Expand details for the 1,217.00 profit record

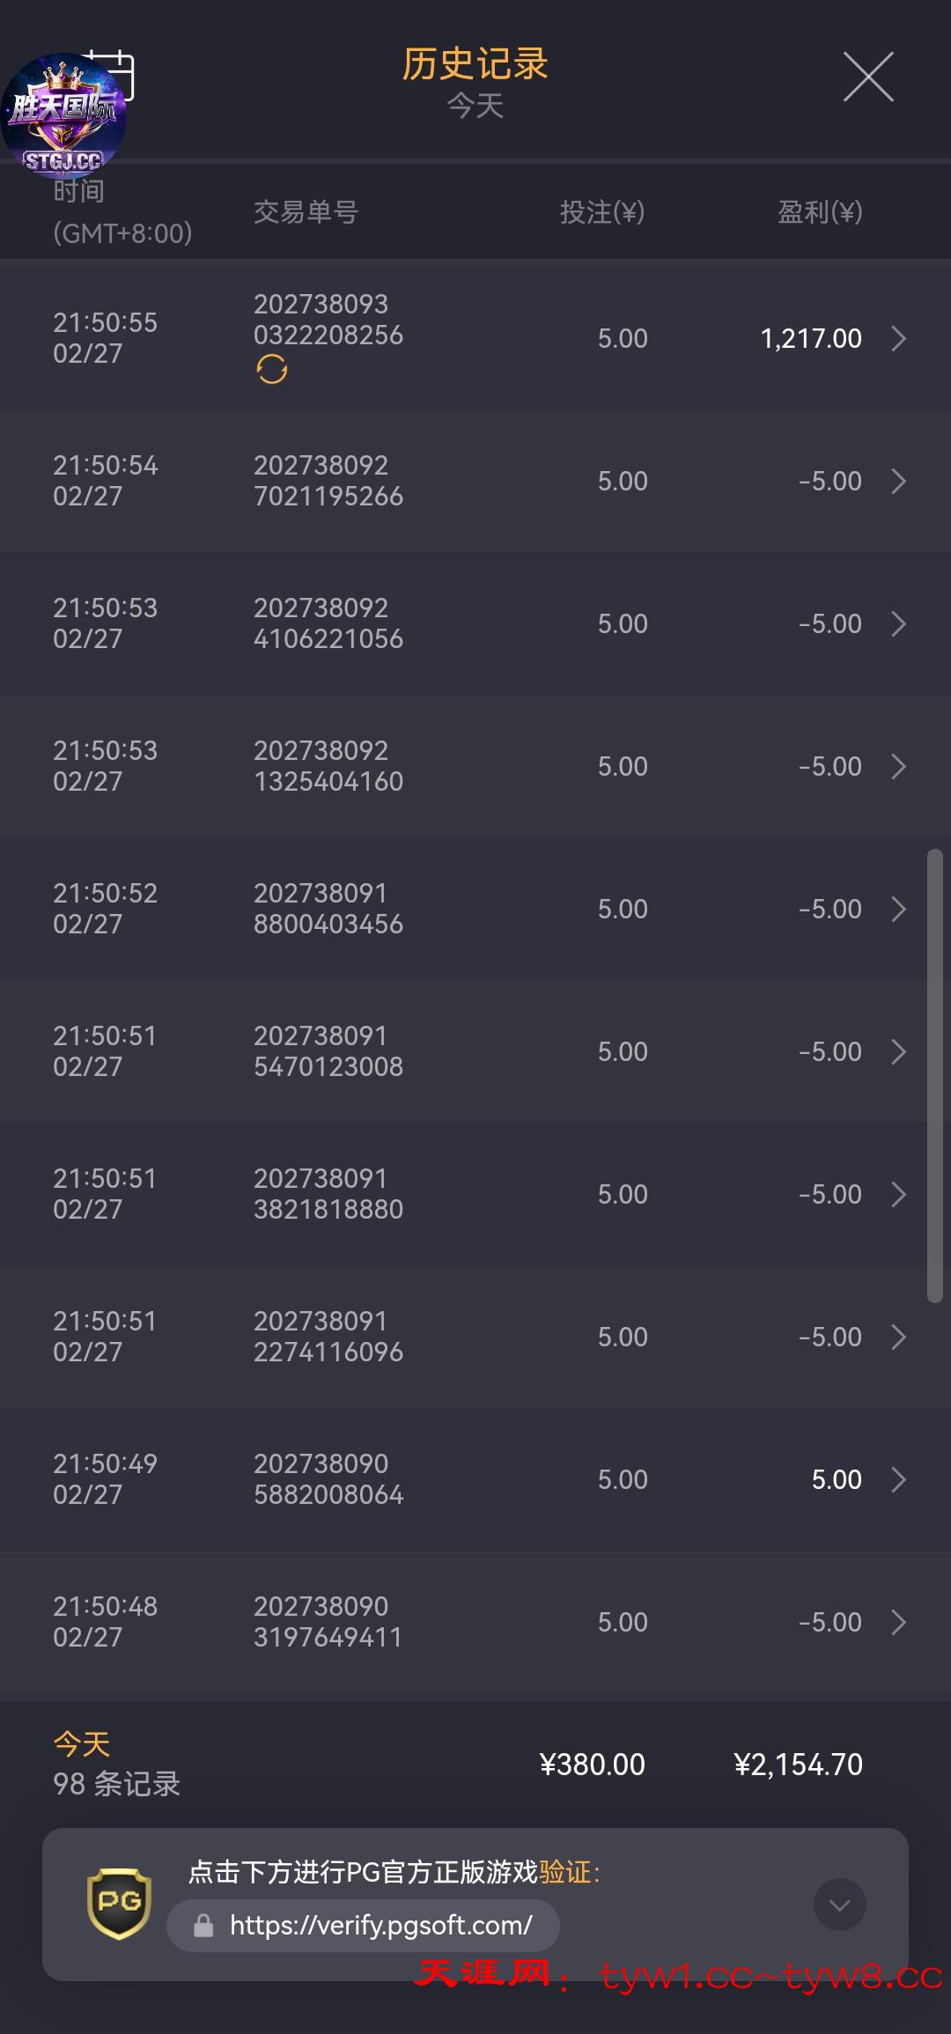pos(898,339)
